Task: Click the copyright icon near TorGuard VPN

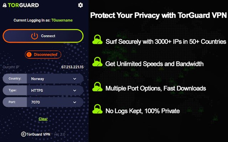Action: tap(23, 134)
